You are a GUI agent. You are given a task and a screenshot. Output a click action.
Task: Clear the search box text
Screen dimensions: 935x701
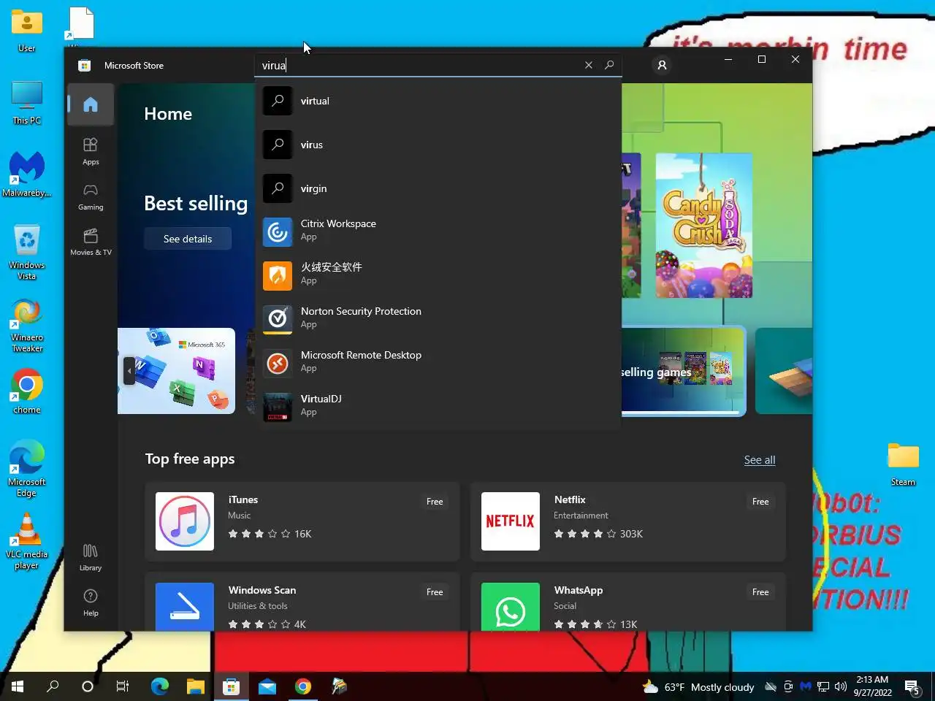589,65
